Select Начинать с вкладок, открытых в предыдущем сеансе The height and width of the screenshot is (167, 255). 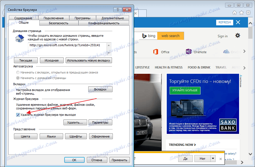point(18,72)
